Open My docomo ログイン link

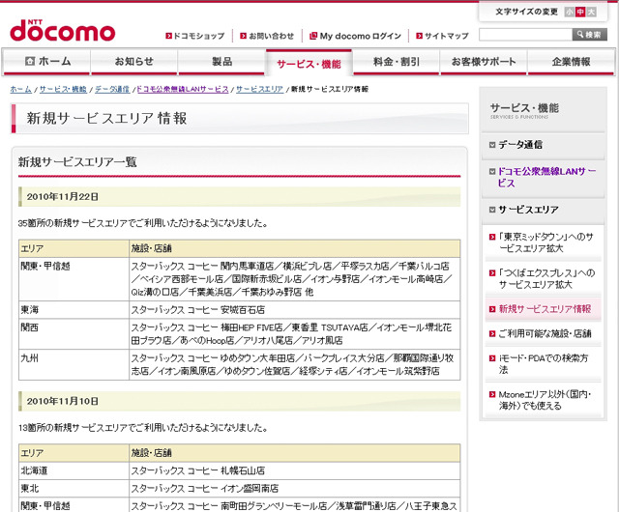point(360,36)
